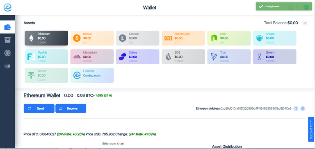
Task: Click the Ethereum chart label
Action: [113, 144]
